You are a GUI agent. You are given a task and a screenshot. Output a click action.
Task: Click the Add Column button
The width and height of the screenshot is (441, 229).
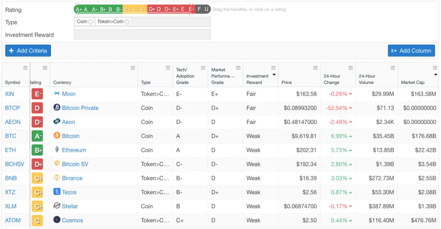coord(411,50)
